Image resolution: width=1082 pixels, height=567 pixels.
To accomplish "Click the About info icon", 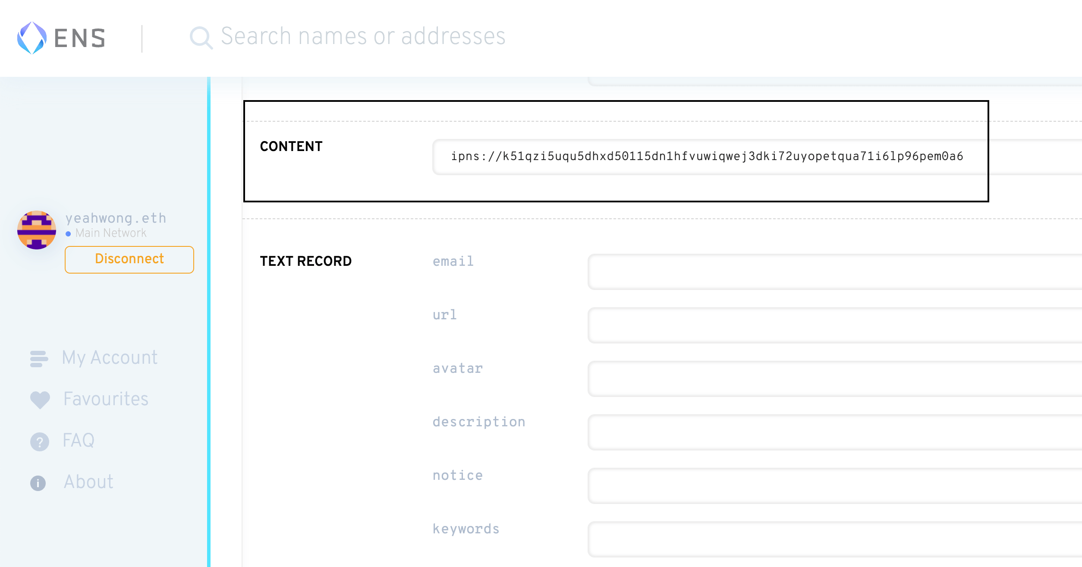I will [38, 483].
